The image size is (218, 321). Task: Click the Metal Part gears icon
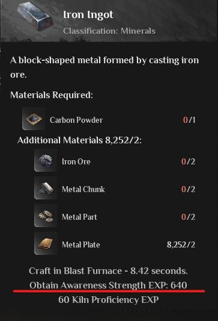coord(46,216)
